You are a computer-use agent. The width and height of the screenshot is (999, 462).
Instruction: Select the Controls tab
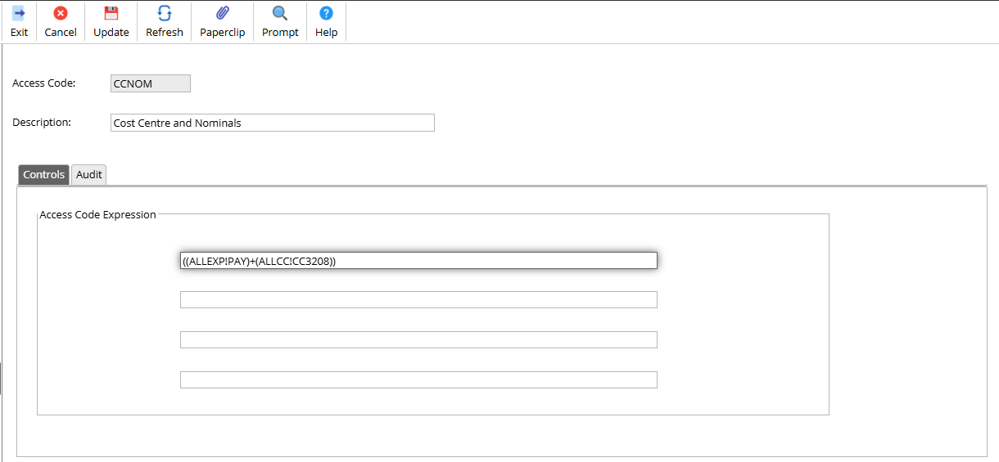click(x=43, y=174)
